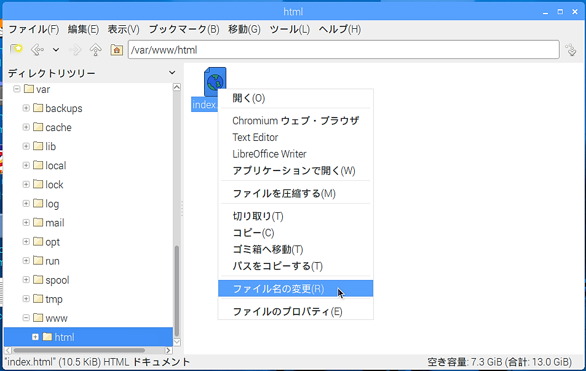Select the lock folder in tree
This screenshot has width=586, height=371.
coord(48,185)
